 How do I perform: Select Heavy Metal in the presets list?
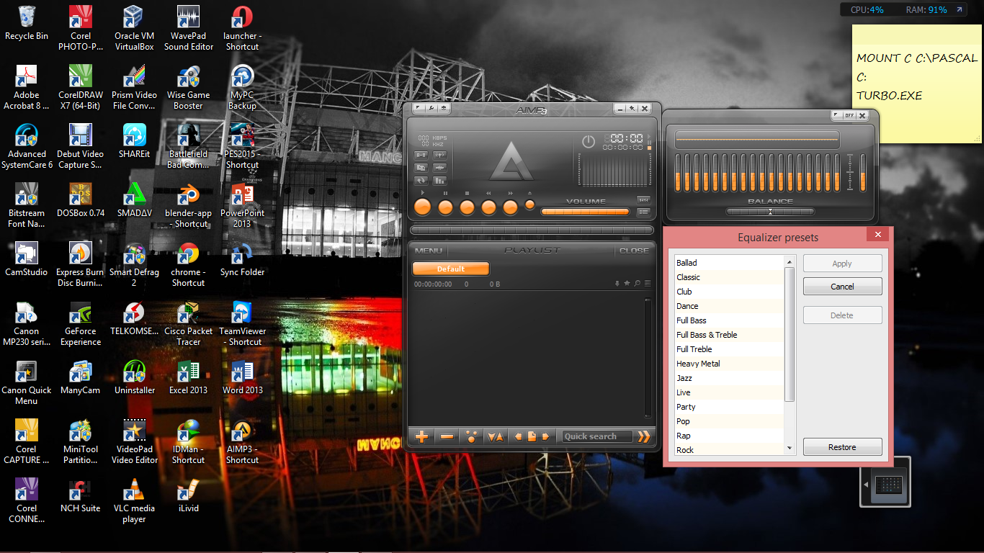(698, 364)
